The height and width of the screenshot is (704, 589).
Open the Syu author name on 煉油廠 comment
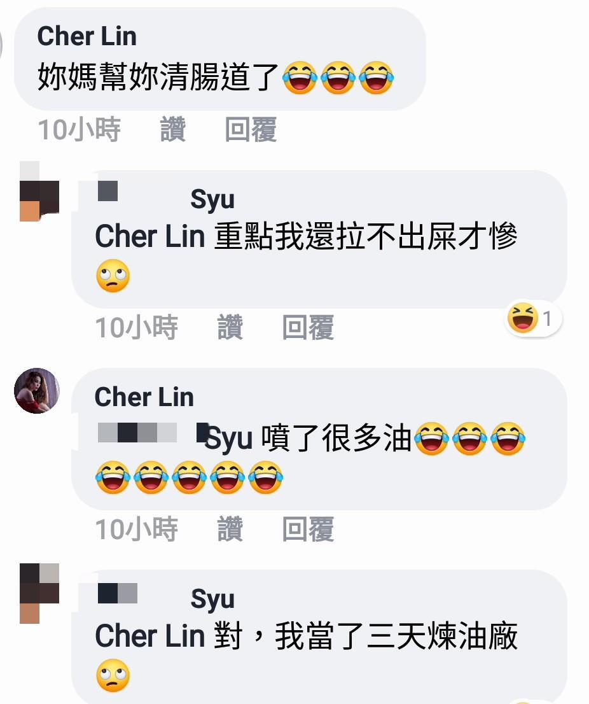(x=212, y=598)
